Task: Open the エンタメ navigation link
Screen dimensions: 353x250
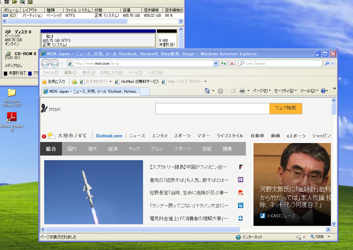Action: (160, 136)
